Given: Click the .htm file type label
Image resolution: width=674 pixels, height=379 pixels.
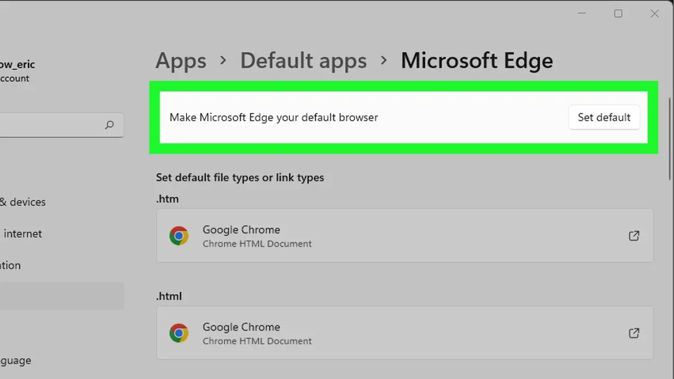Looking at the screenshot, I should click(x=167, y=199).
